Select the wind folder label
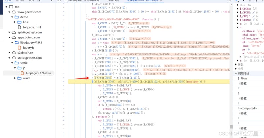 [26, 78]
